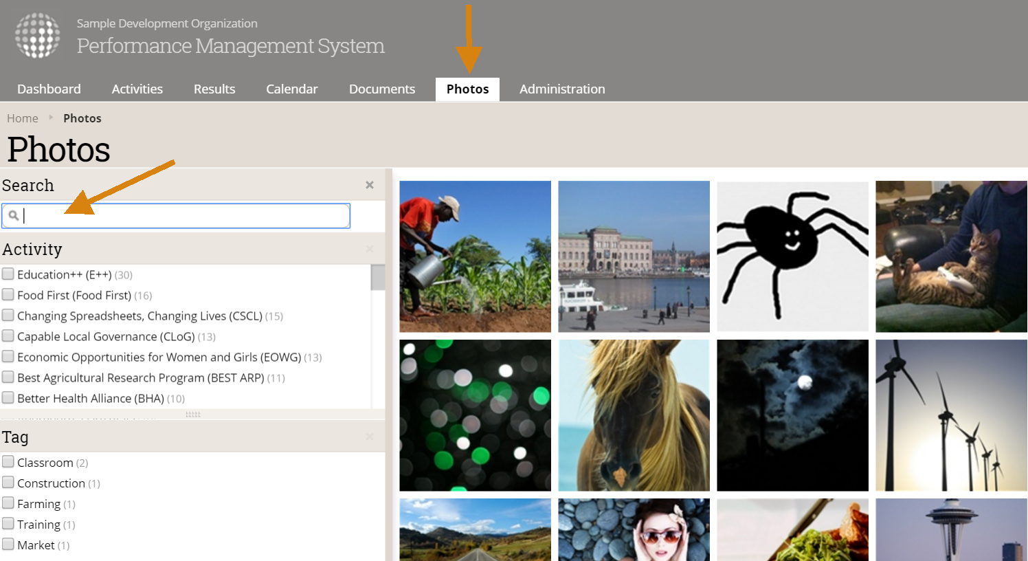The image size is (1028, 561).
Task: Click the globe logo in the header
Action: click(38, 36)
